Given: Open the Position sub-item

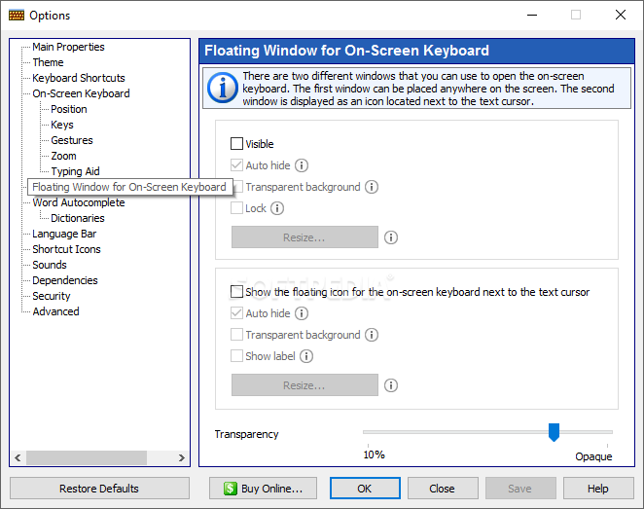Looking at the screenshot, I should point(69,109).
